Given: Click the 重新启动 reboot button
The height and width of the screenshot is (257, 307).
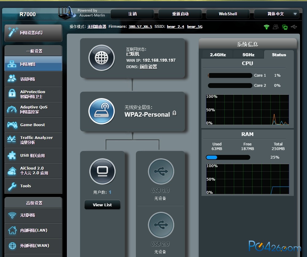Looking at the screenshot, I should (x=180, y=14).
